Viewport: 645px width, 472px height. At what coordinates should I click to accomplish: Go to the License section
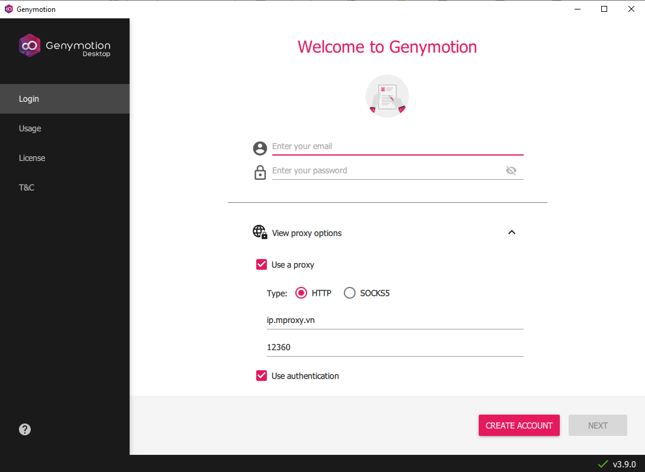click(x=64, y=158)
